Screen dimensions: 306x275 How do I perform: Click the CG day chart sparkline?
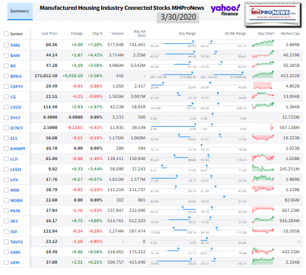262,95
